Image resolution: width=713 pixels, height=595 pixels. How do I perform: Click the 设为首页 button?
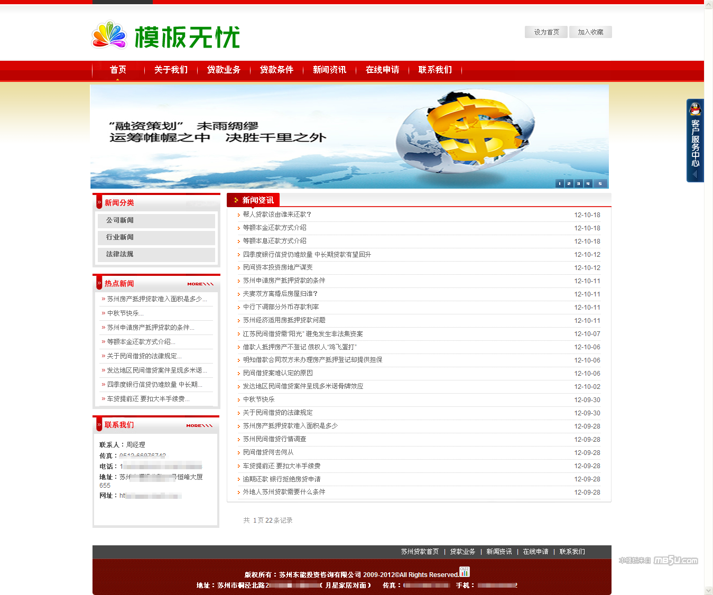coord(546,32)
